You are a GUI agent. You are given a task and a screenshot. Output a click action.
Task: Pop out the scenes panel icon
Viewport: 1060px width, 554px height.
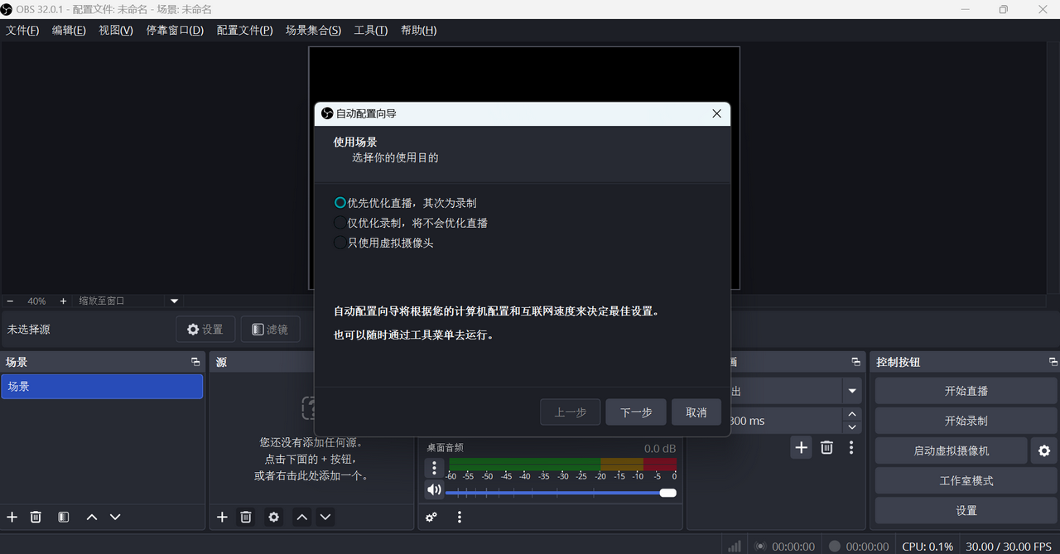tap(195, 361)
